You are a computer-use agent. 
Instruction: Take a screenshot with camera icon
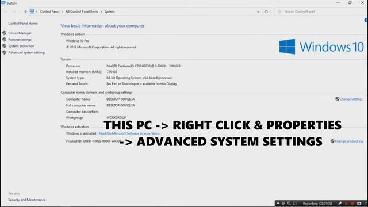click(x=359, y=203)
